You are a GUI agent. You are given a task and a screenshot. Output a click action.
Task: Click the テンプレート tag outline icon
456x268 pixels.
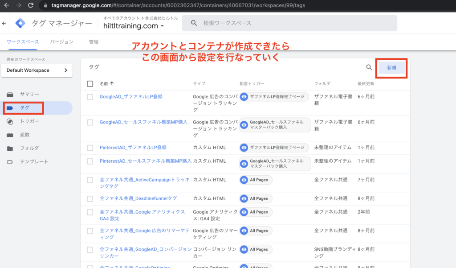tap(10, 162)
